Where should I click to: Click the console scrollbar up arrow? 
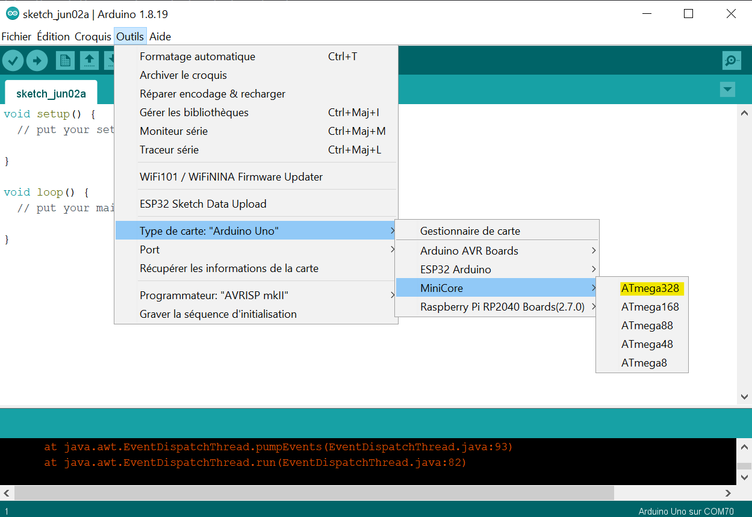[x=745, y=447]
